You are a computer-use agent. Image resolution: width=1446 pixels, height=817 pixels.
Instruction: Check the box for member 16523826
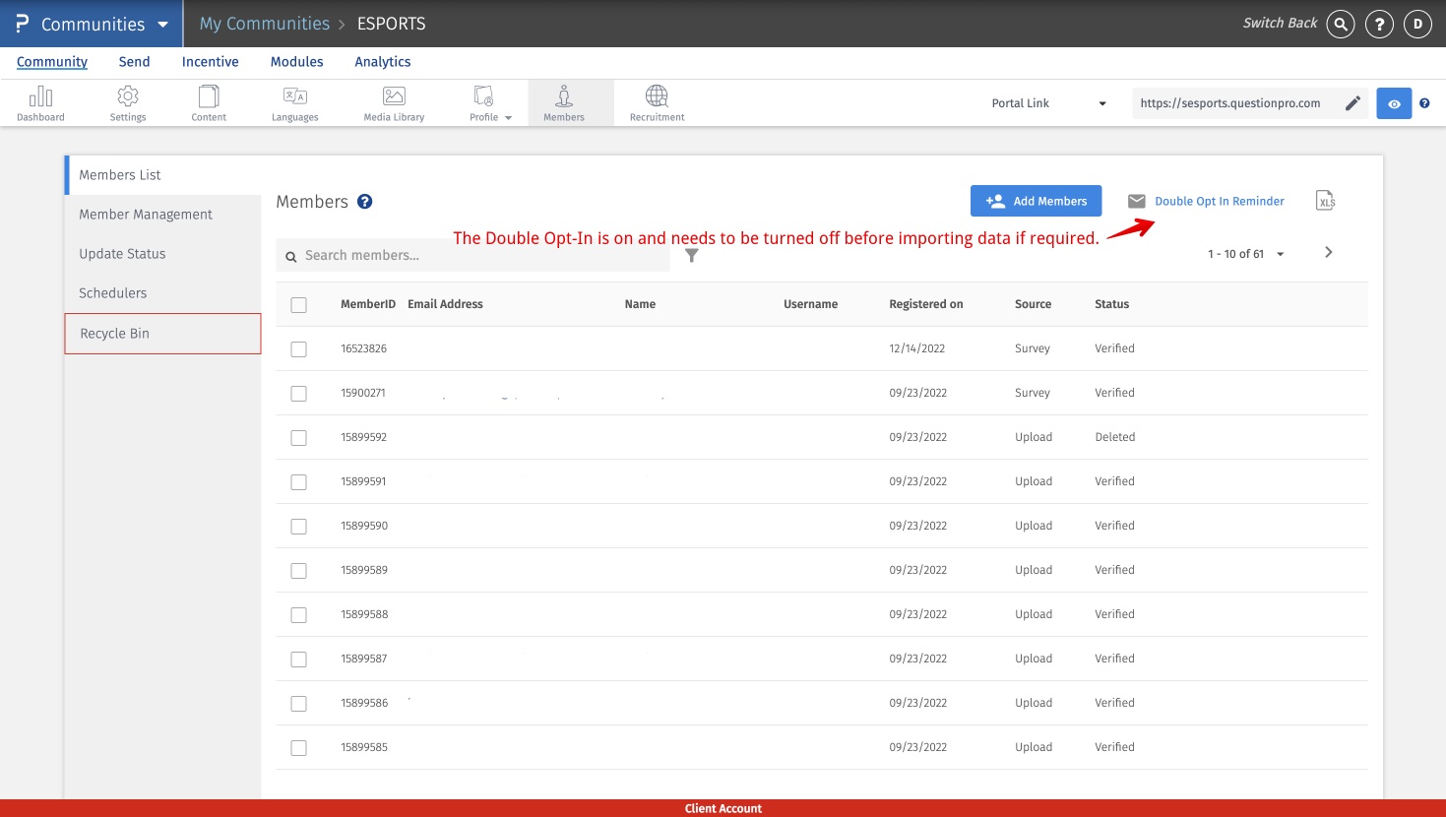pos(299,349)
